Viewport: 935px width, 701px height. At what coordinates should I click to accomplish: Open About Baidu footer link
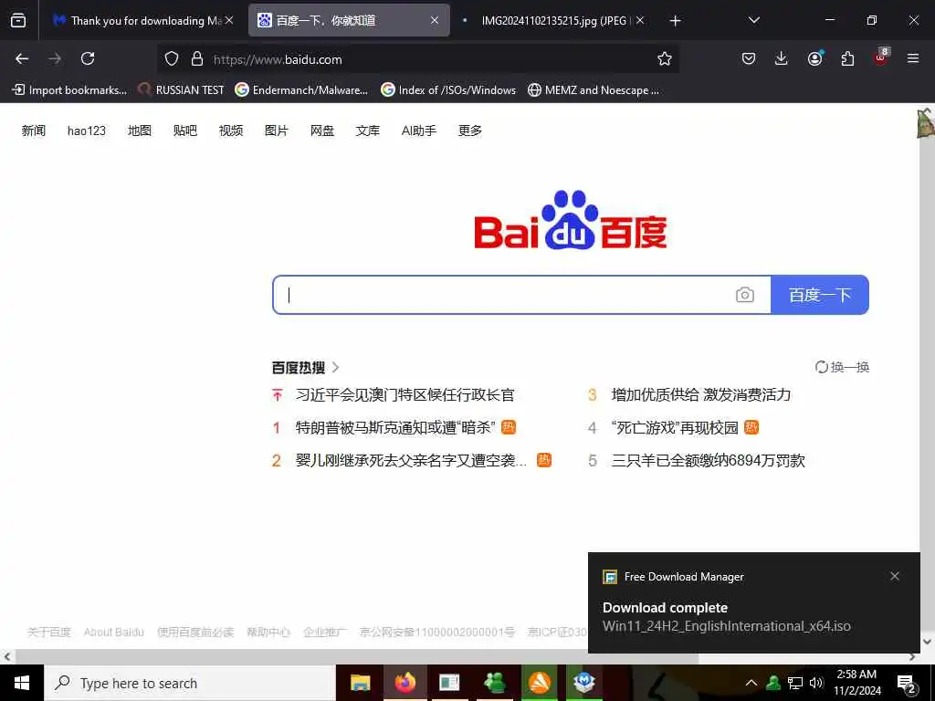pos(114,632)
